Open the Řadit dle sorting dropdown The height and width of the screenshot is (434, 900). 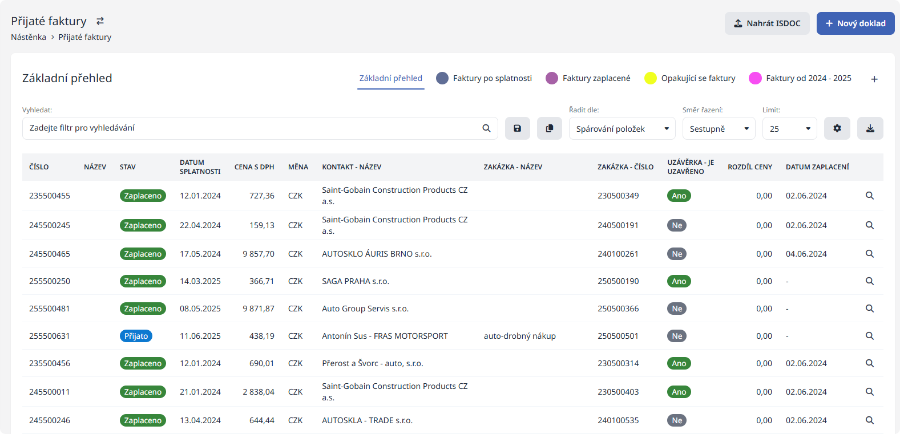coord(621,129)
